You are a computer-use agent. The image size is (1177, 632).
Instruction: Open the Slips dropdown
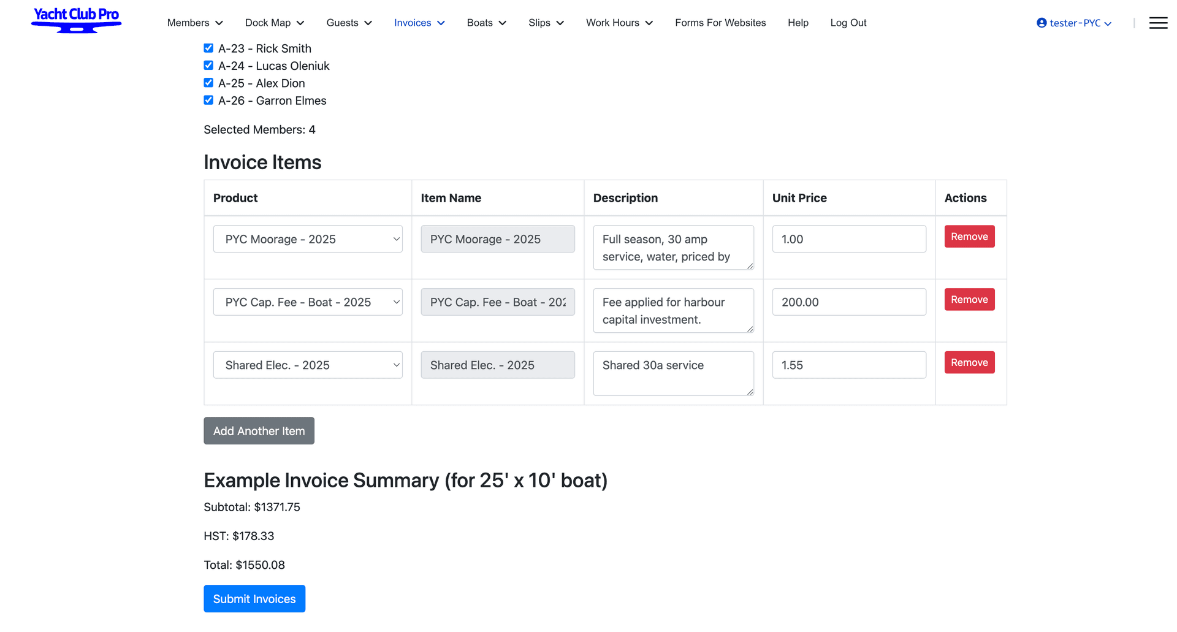[546, 23]
